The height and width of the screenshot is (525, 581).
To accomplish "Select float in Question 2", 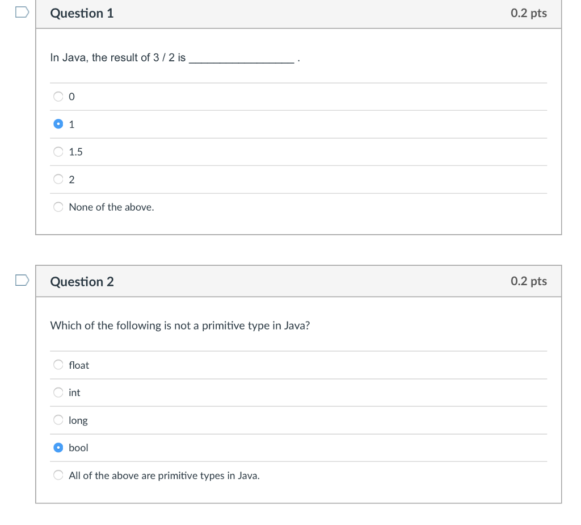I will (58, 364).
